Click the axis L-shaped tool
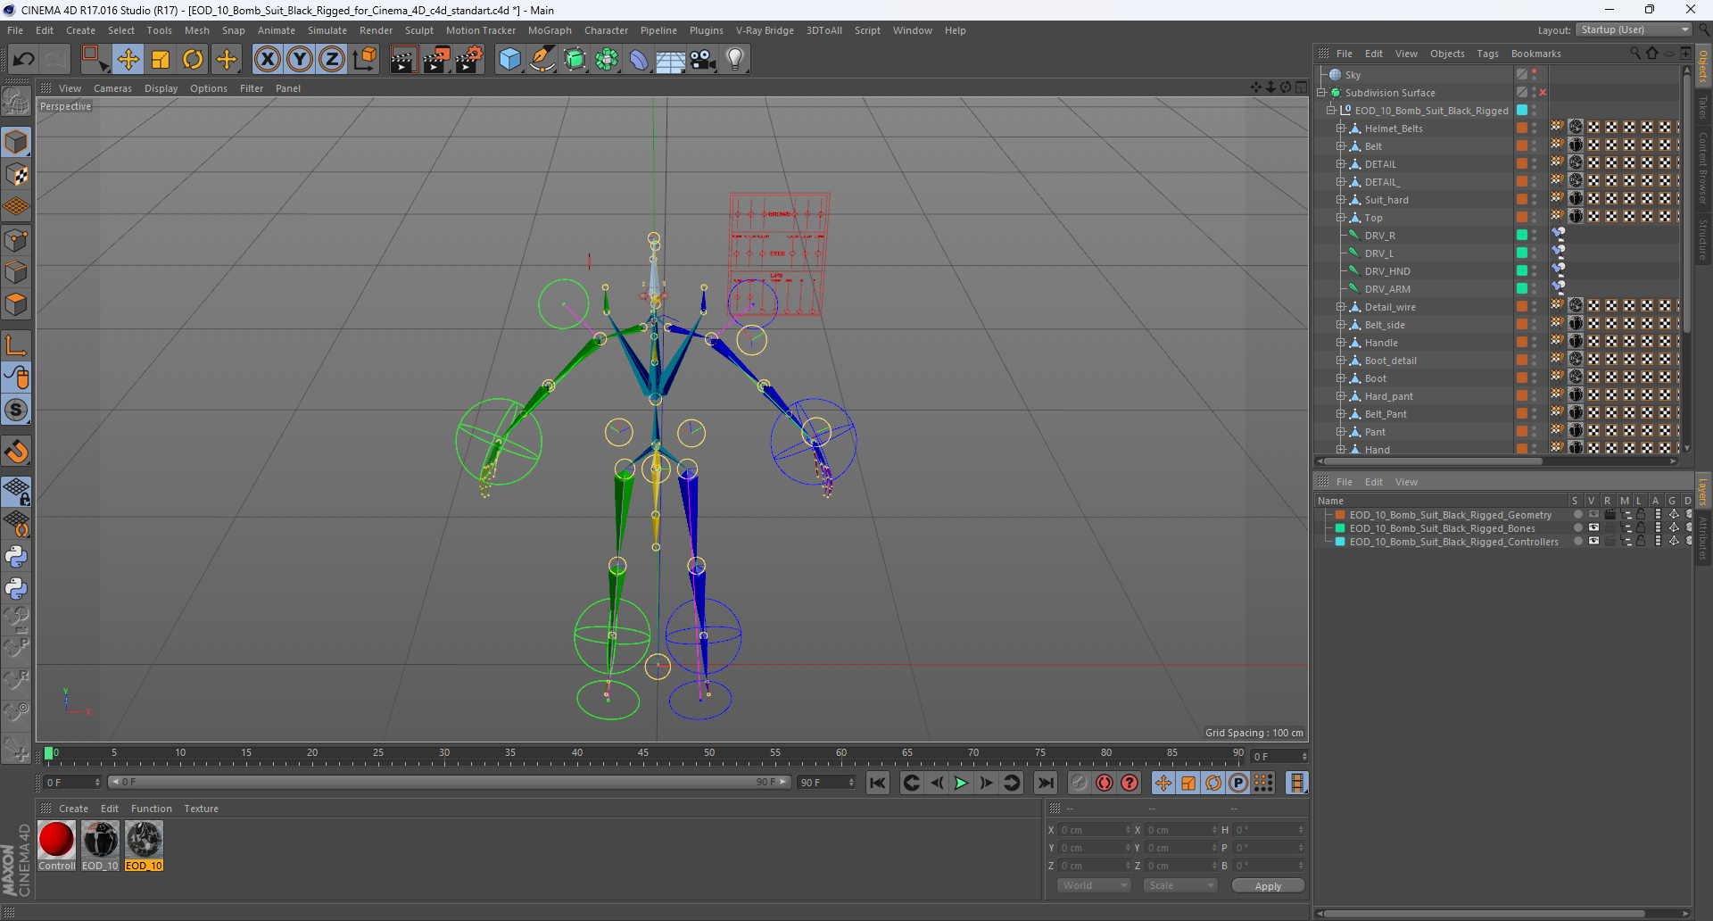This screenshot has width=1713, height=921. coord(16,346)
